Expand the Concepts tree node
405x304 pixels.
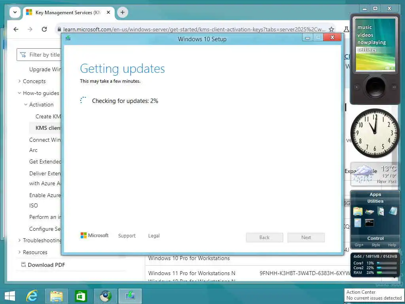[19, 81]
